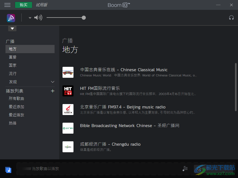
Task: Mute audio with the speaker icon
Action: coord(38,18)
